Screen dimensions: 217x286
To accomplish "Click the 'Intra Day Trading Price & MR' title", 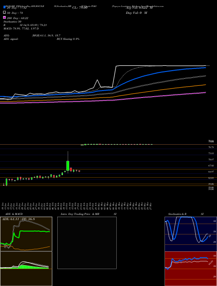I will 80,214.
